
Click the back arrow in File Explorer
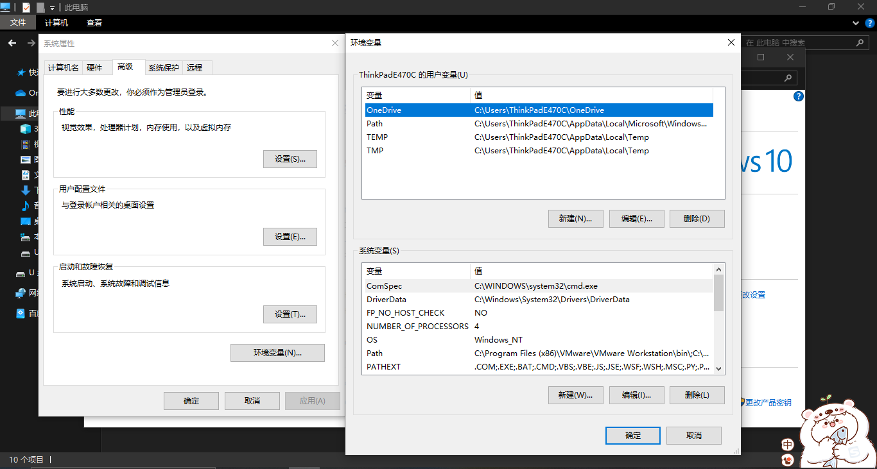[x=12, y=43]
